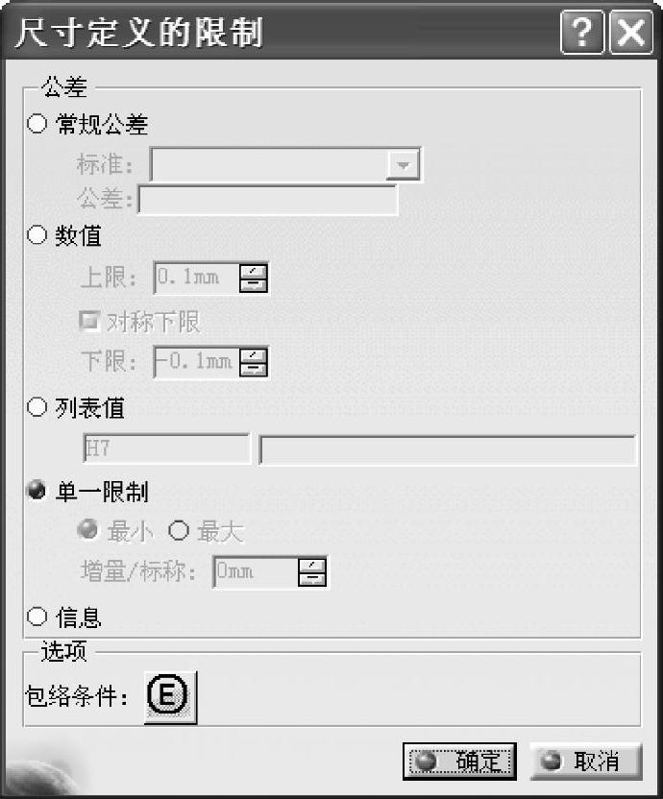
Task: Select the 信息 radio button
Action: (38, 617)
